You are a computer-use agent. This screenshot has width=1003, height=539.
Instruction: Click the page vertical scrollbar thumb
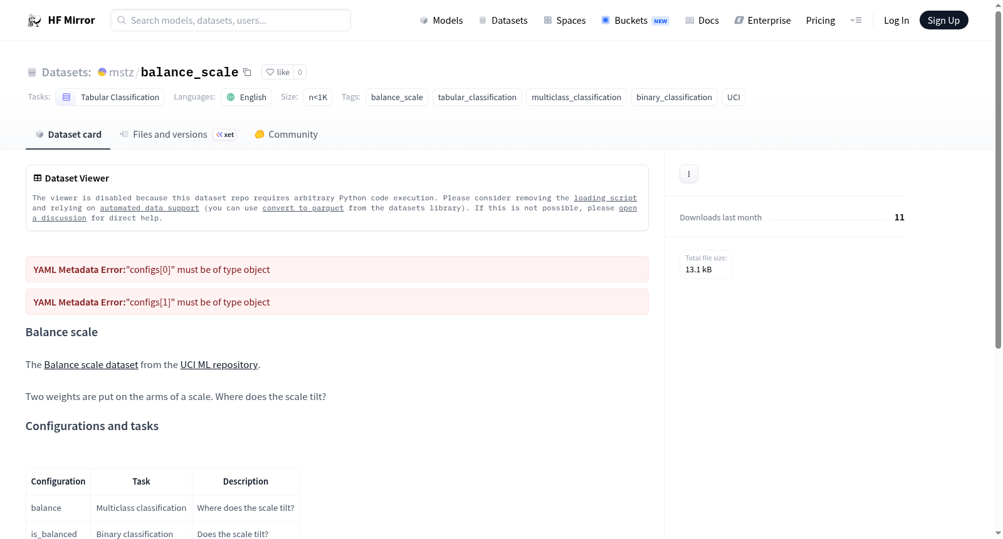[998, 178]
